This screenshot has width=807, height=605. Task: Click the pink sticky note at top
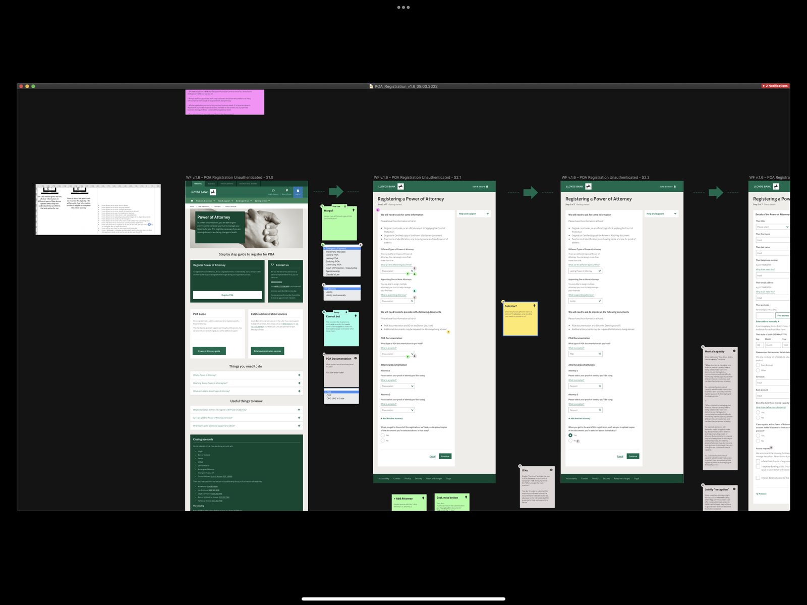click(225, 102)
